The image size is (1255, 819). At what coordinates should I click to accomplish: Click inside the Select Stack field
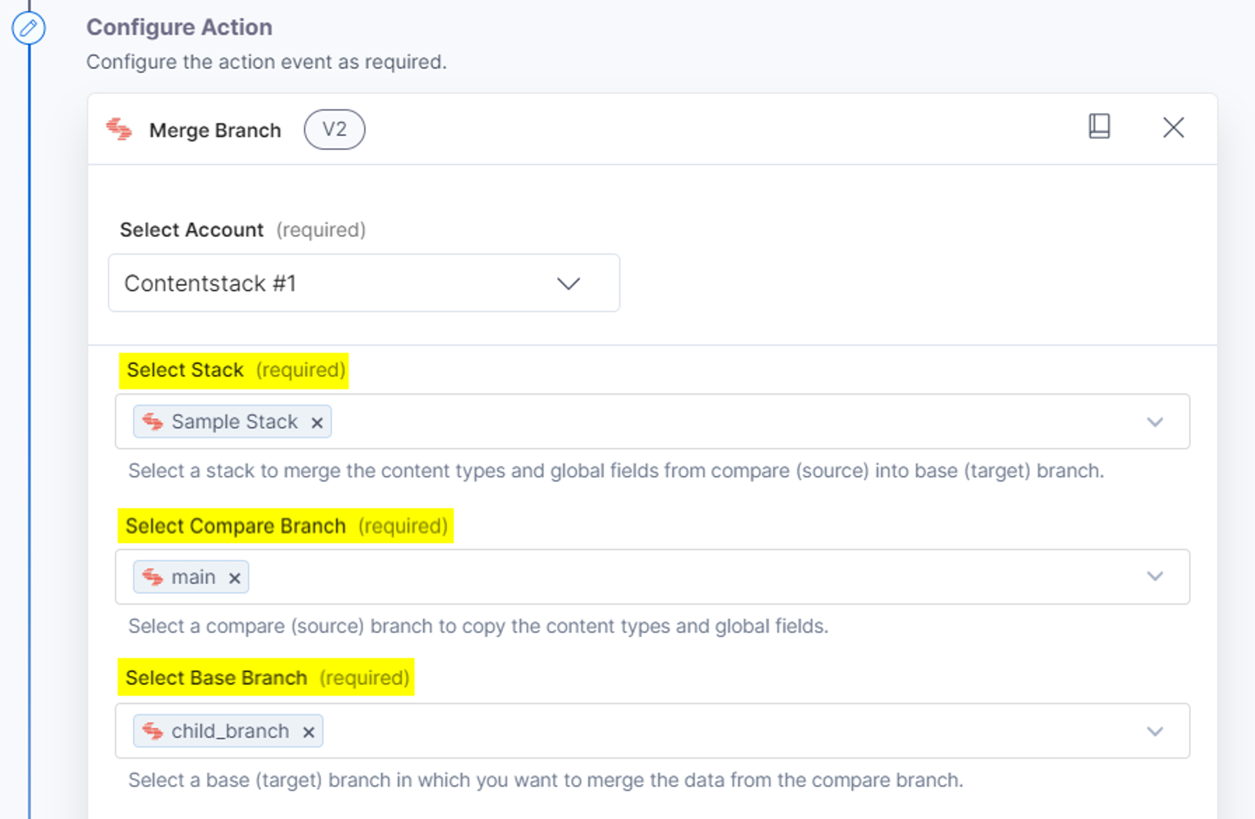653,422
